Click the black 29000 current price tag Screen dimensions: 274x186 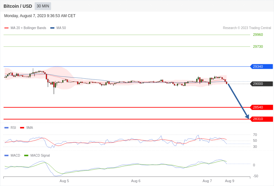pos(262,84)
